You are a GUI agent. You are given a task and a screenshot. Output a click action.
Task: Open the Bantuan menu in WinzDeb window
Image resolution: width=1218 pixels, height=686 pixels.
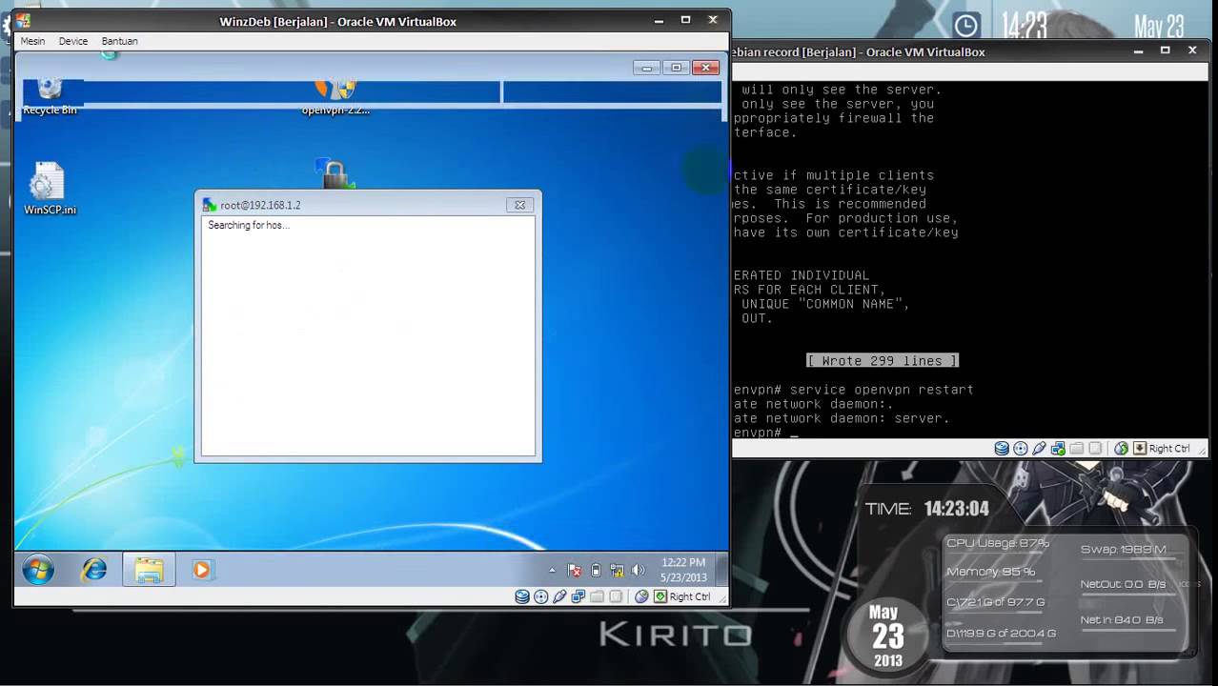[x=119, y=41]
